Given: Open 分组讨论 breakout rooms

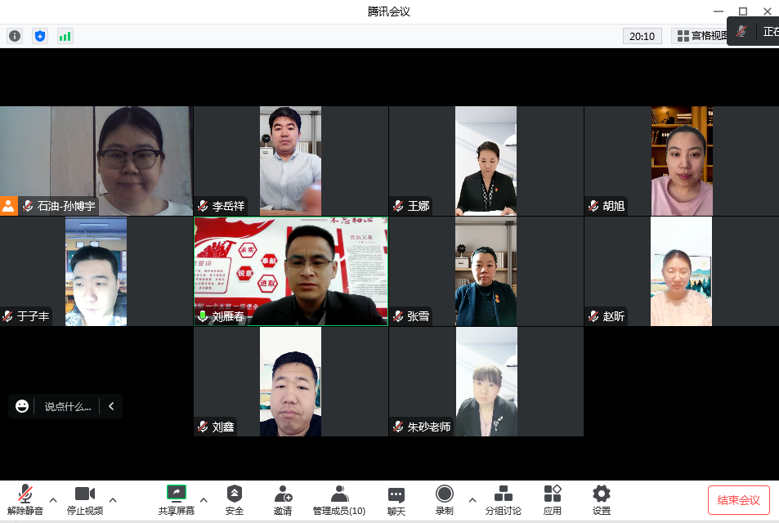Looking at the screenshot, I should [504, 499].
